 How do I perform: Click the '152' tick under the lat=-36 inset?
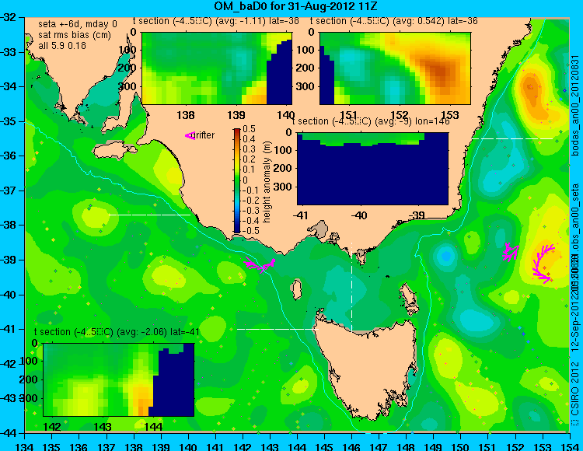(400, 115)
